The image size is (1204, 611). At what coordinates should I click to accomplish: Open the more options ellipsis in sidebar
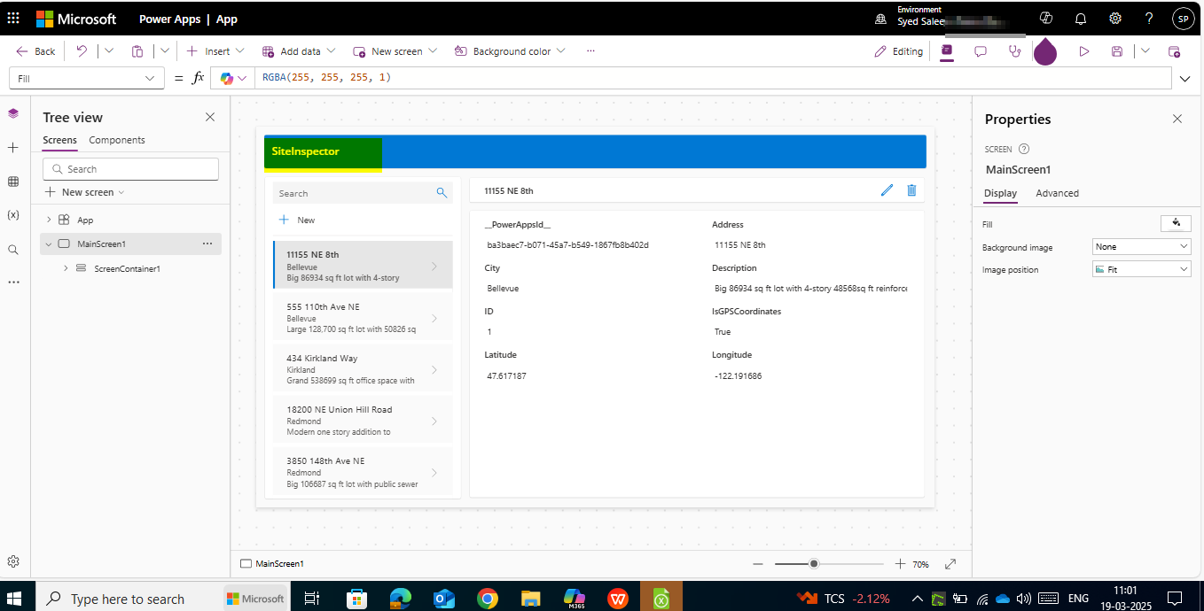[x=13, y=282]
